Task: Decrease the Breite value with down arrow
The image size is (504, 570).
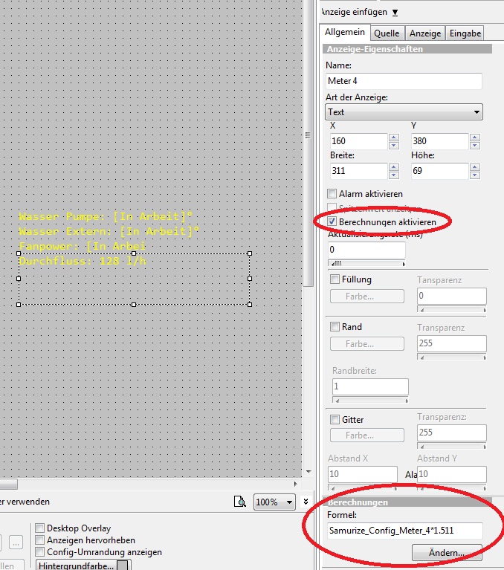Action: (x=394, y=175)
